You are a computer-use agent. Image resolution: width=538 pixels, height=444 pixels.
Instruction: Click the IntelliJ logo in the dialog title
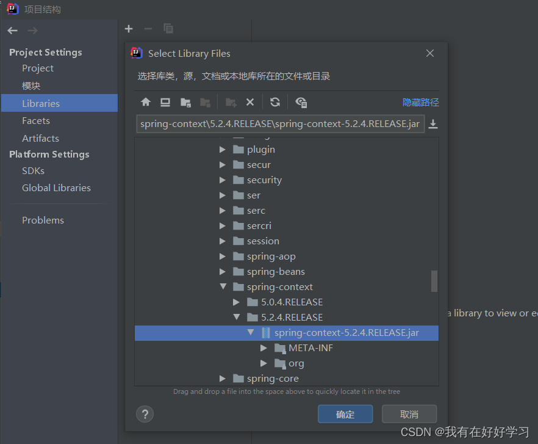pos(137,53)
